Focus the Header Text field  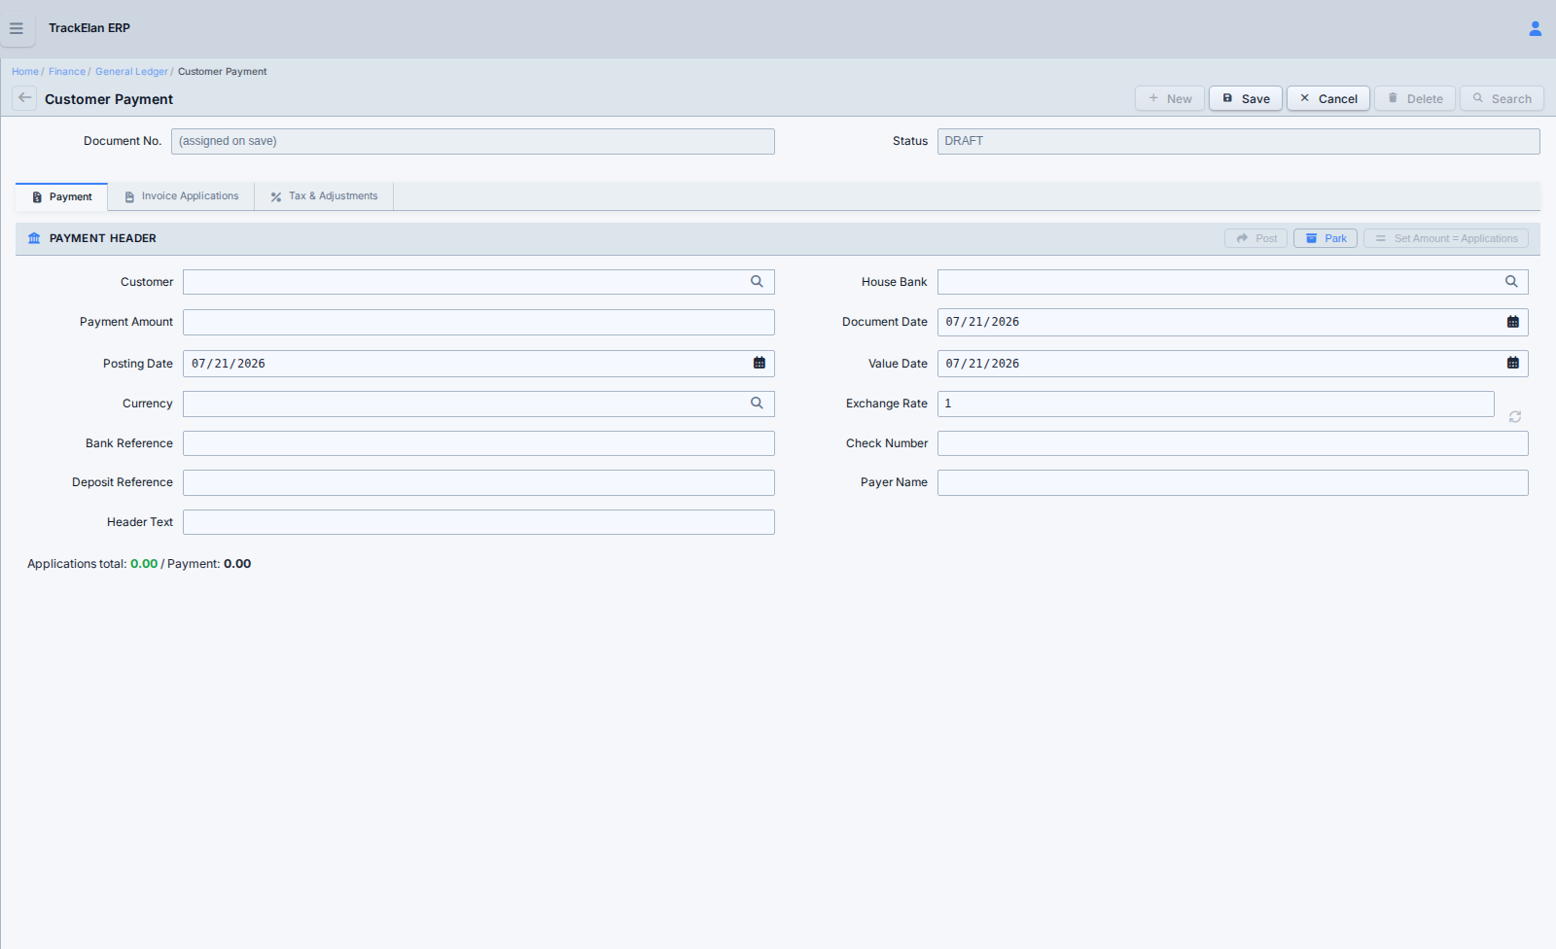[478, 522]
